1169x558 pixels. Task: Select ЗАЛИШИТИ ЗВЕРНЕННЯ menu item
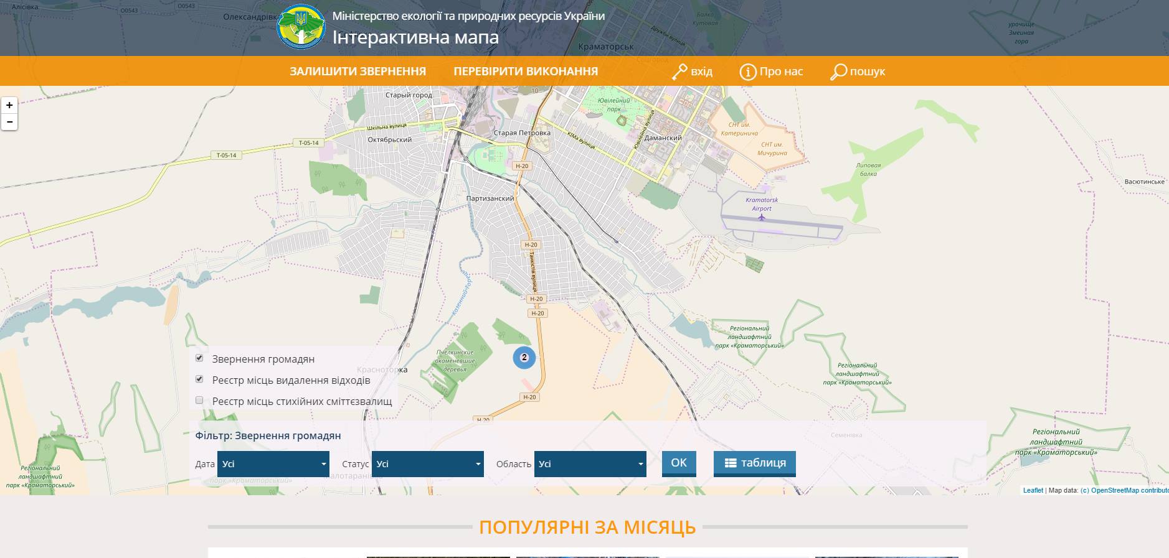[x=357, y=72]
